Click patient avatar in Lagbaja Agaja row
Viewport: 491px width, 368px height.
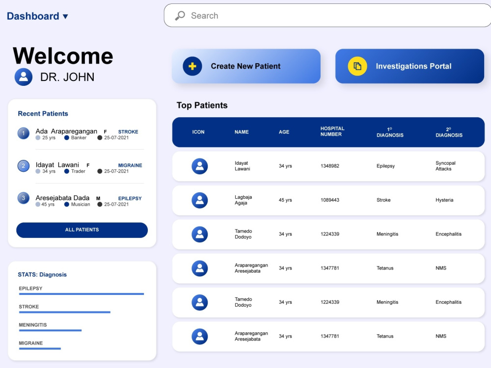[200, 200]
